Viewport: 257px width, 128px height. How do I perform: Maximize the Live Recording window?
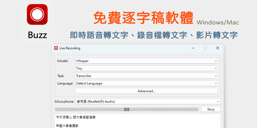tap(205, 48)
